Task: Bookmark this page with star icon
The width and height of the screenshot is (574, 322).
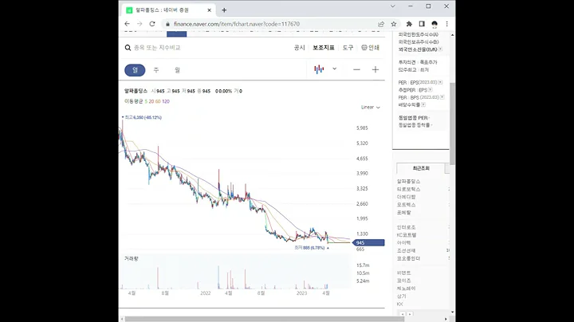Action: point(394,24)
